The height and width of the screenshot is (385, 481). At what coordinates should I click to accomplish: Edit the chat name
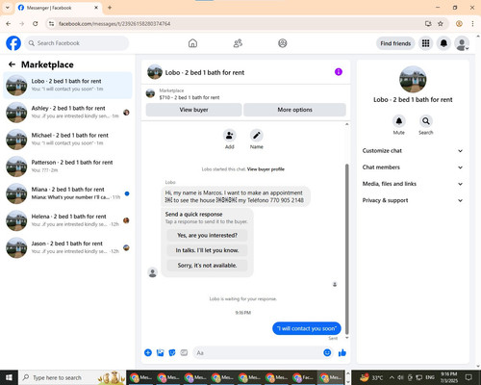257,136
